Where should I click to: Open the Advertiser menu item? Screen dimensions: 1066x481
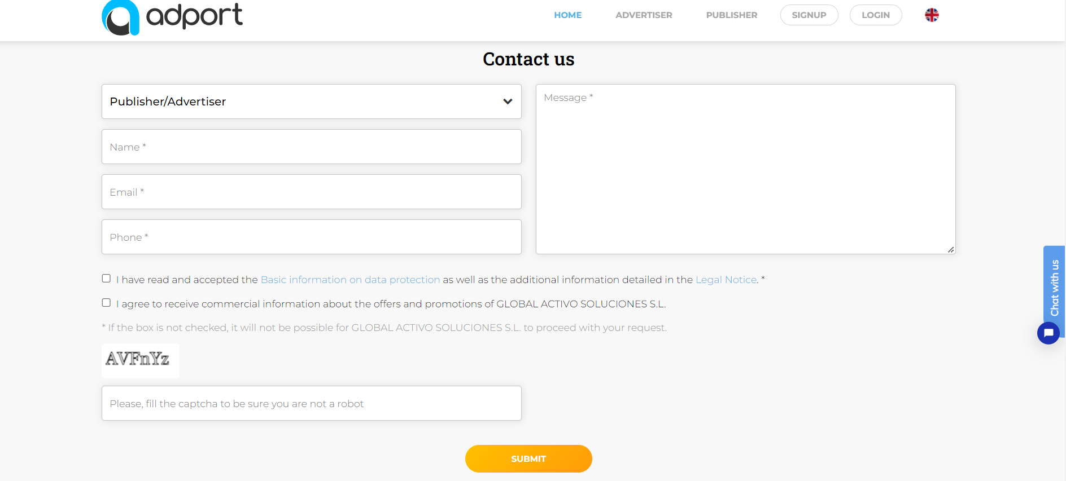[644, 15]
